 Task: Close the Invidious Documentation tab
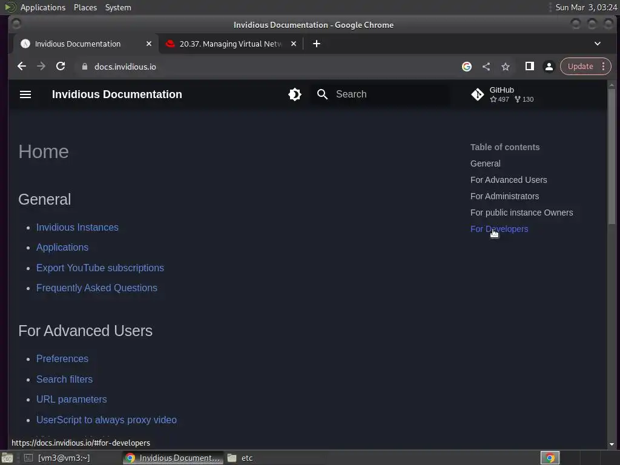point(149,44)
